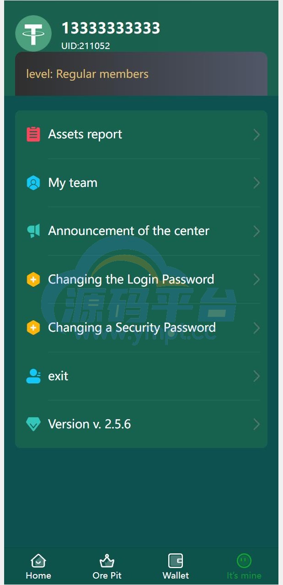
Task: Click the blue exit person icon
Action: click(33, 376)
